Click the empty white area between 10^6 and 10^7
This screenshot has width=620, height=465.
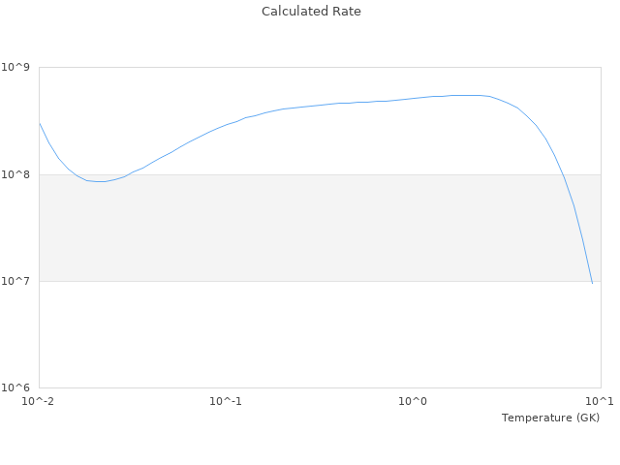click(x=320, y=334)
